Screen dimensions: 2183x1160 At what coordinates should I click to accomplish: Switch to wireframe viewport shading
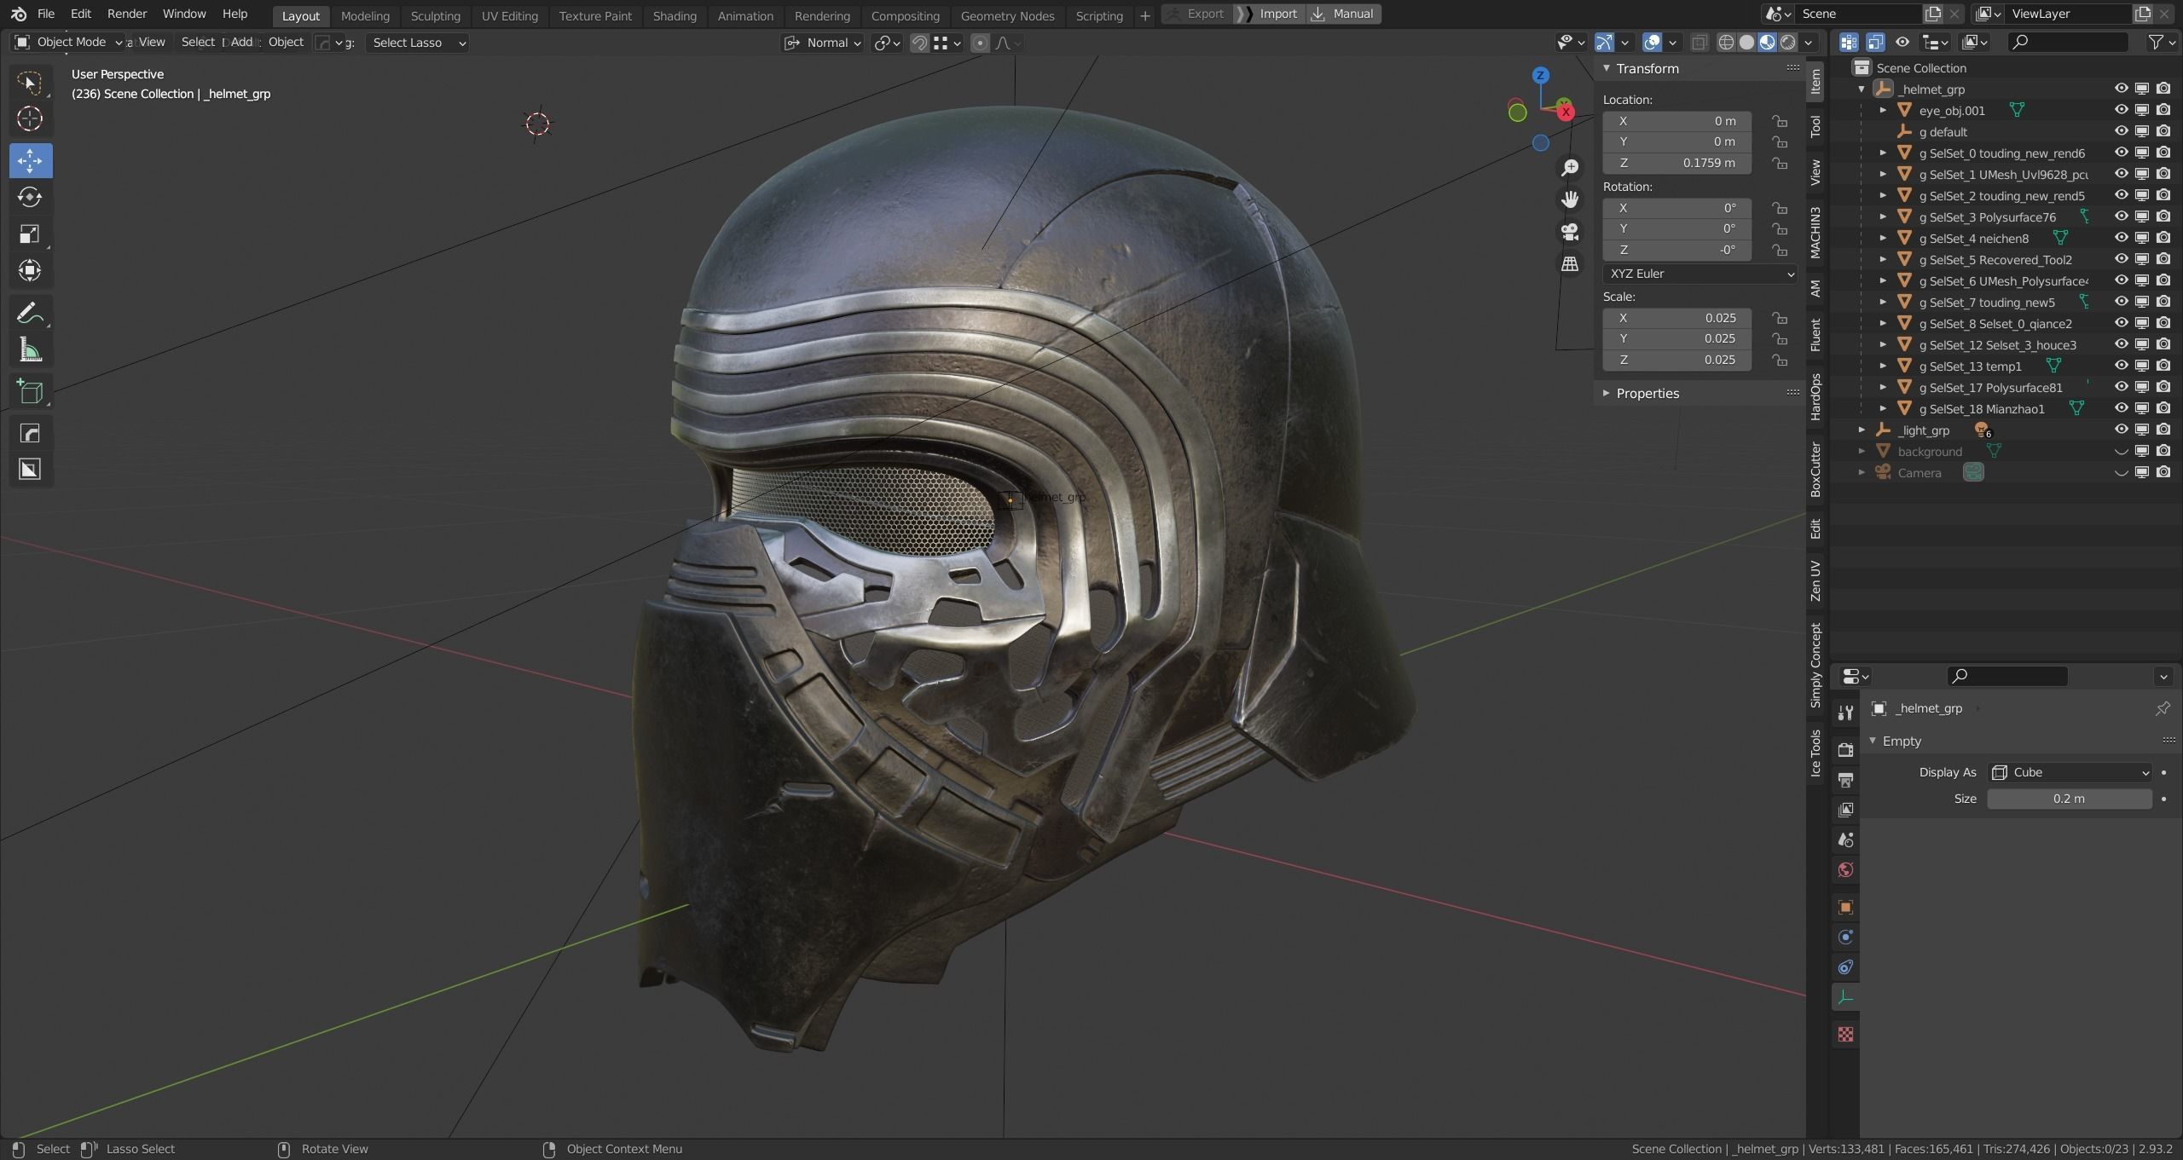1726,43
